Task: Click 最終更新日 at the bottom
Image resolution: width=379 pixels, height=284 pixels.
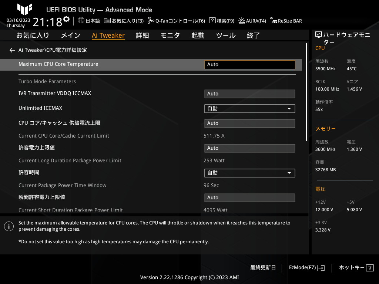Action: pyautogui.click(x=263, y=268)
